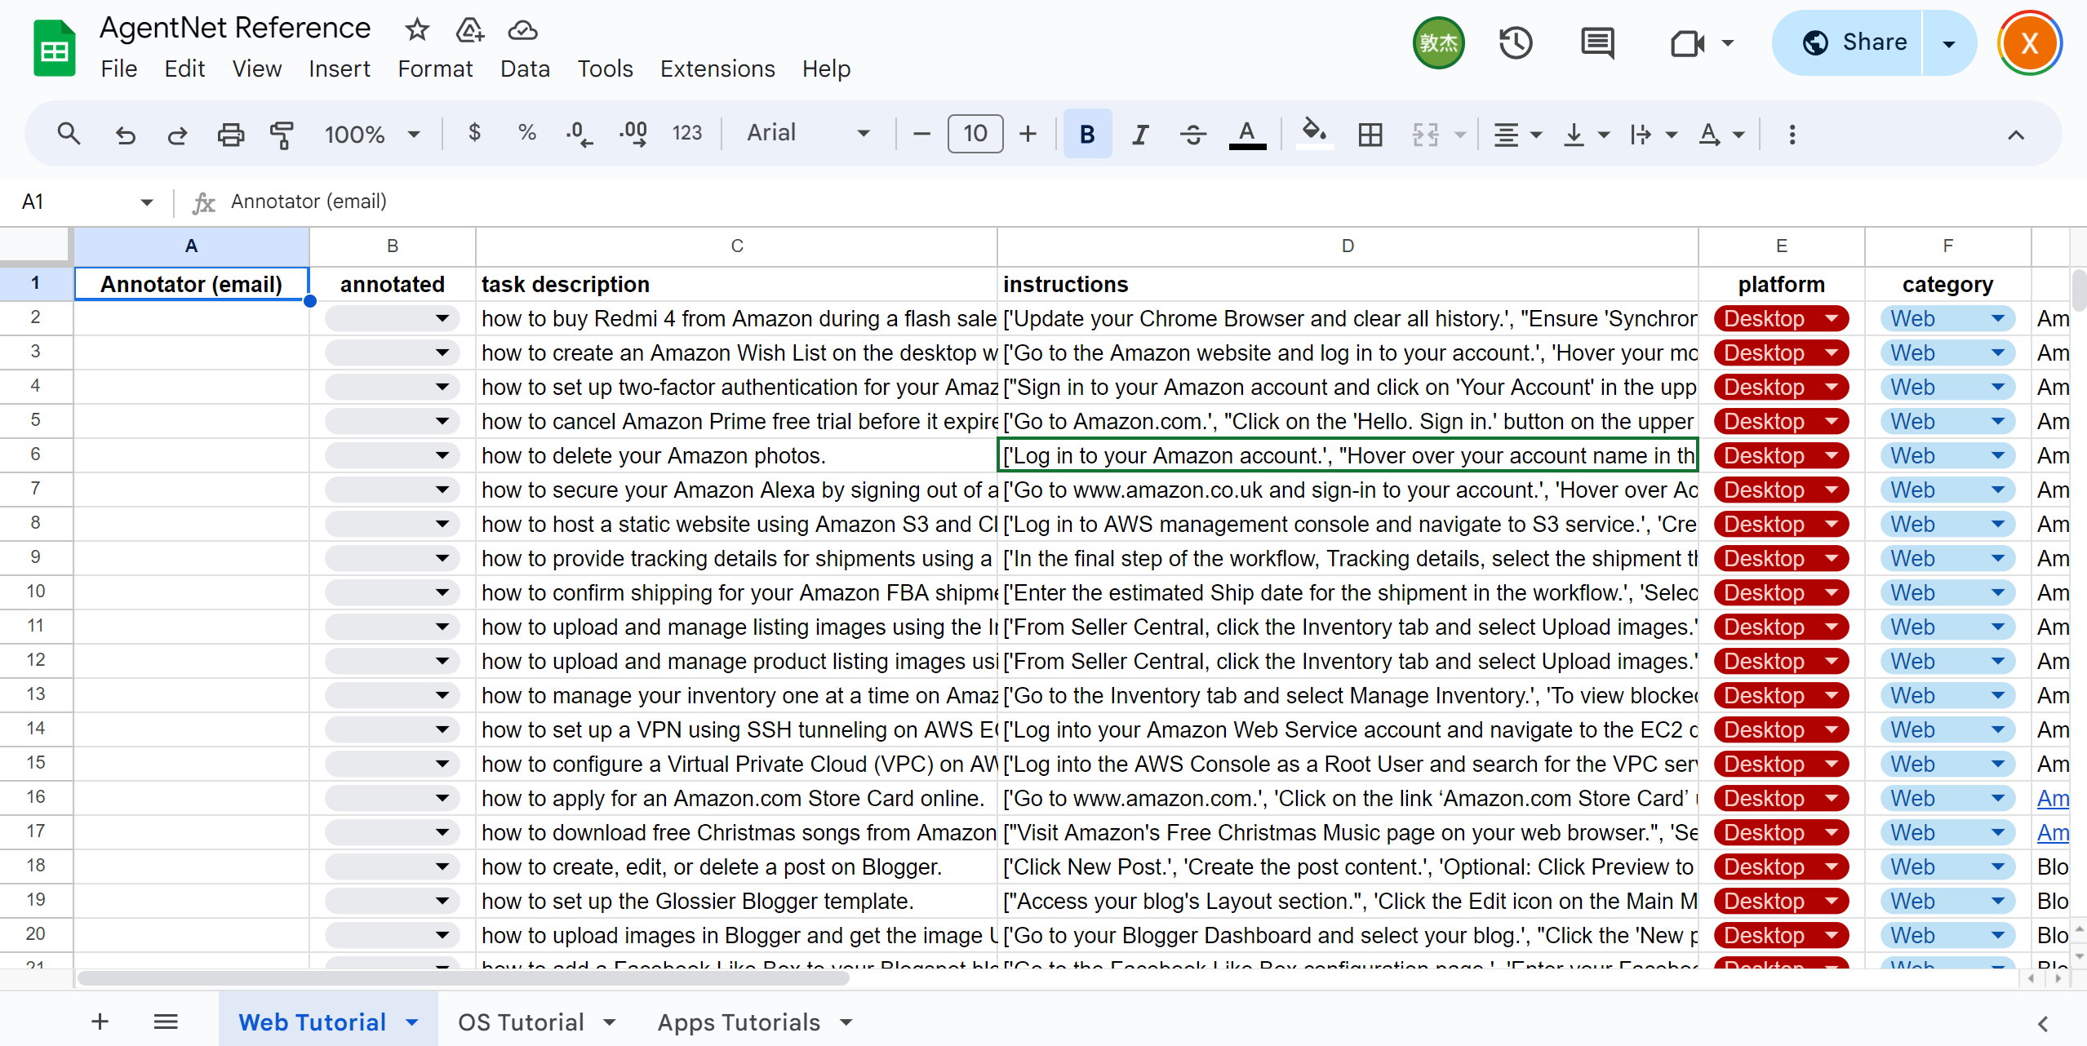This screenshot has width=2087, height=1046.
Task: Expand the text wrapping dropdown
Action: pos(1672,135)
